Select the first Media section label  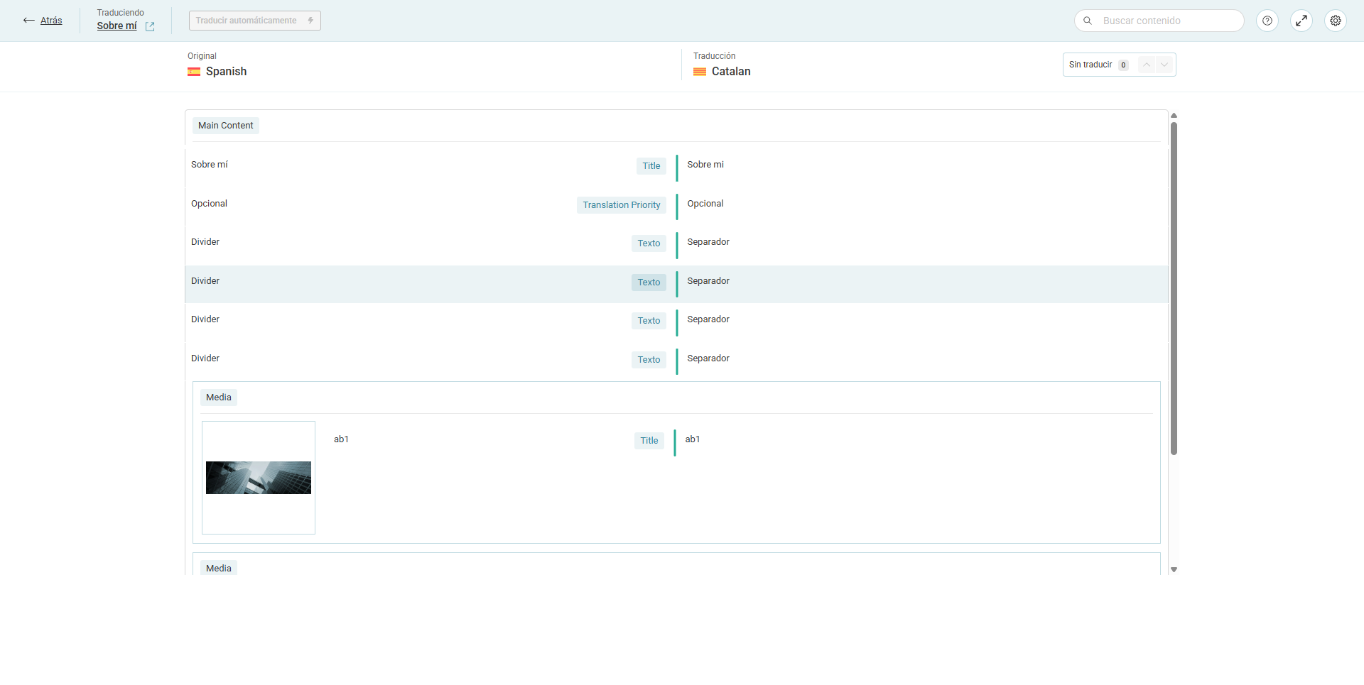[x=218, y=398]
